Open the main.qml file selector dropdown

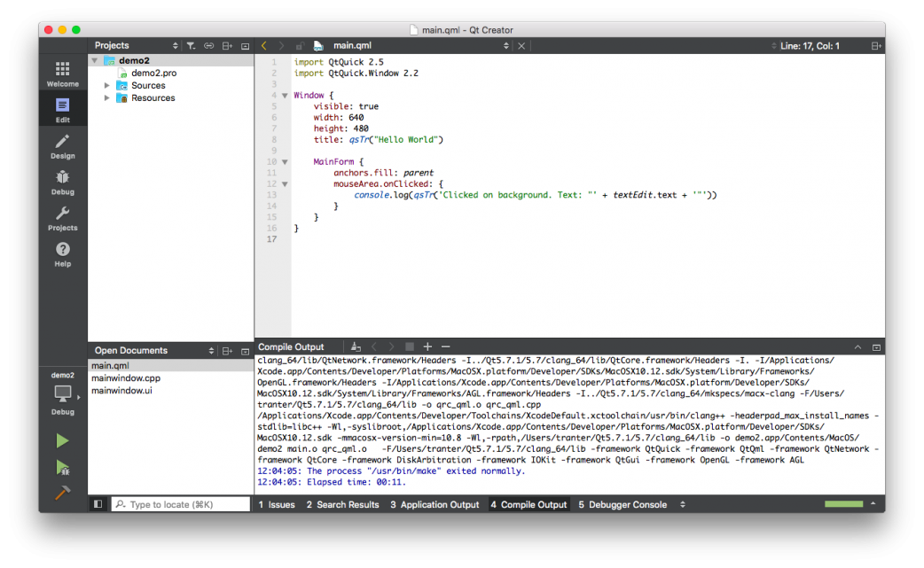(506, 45)
